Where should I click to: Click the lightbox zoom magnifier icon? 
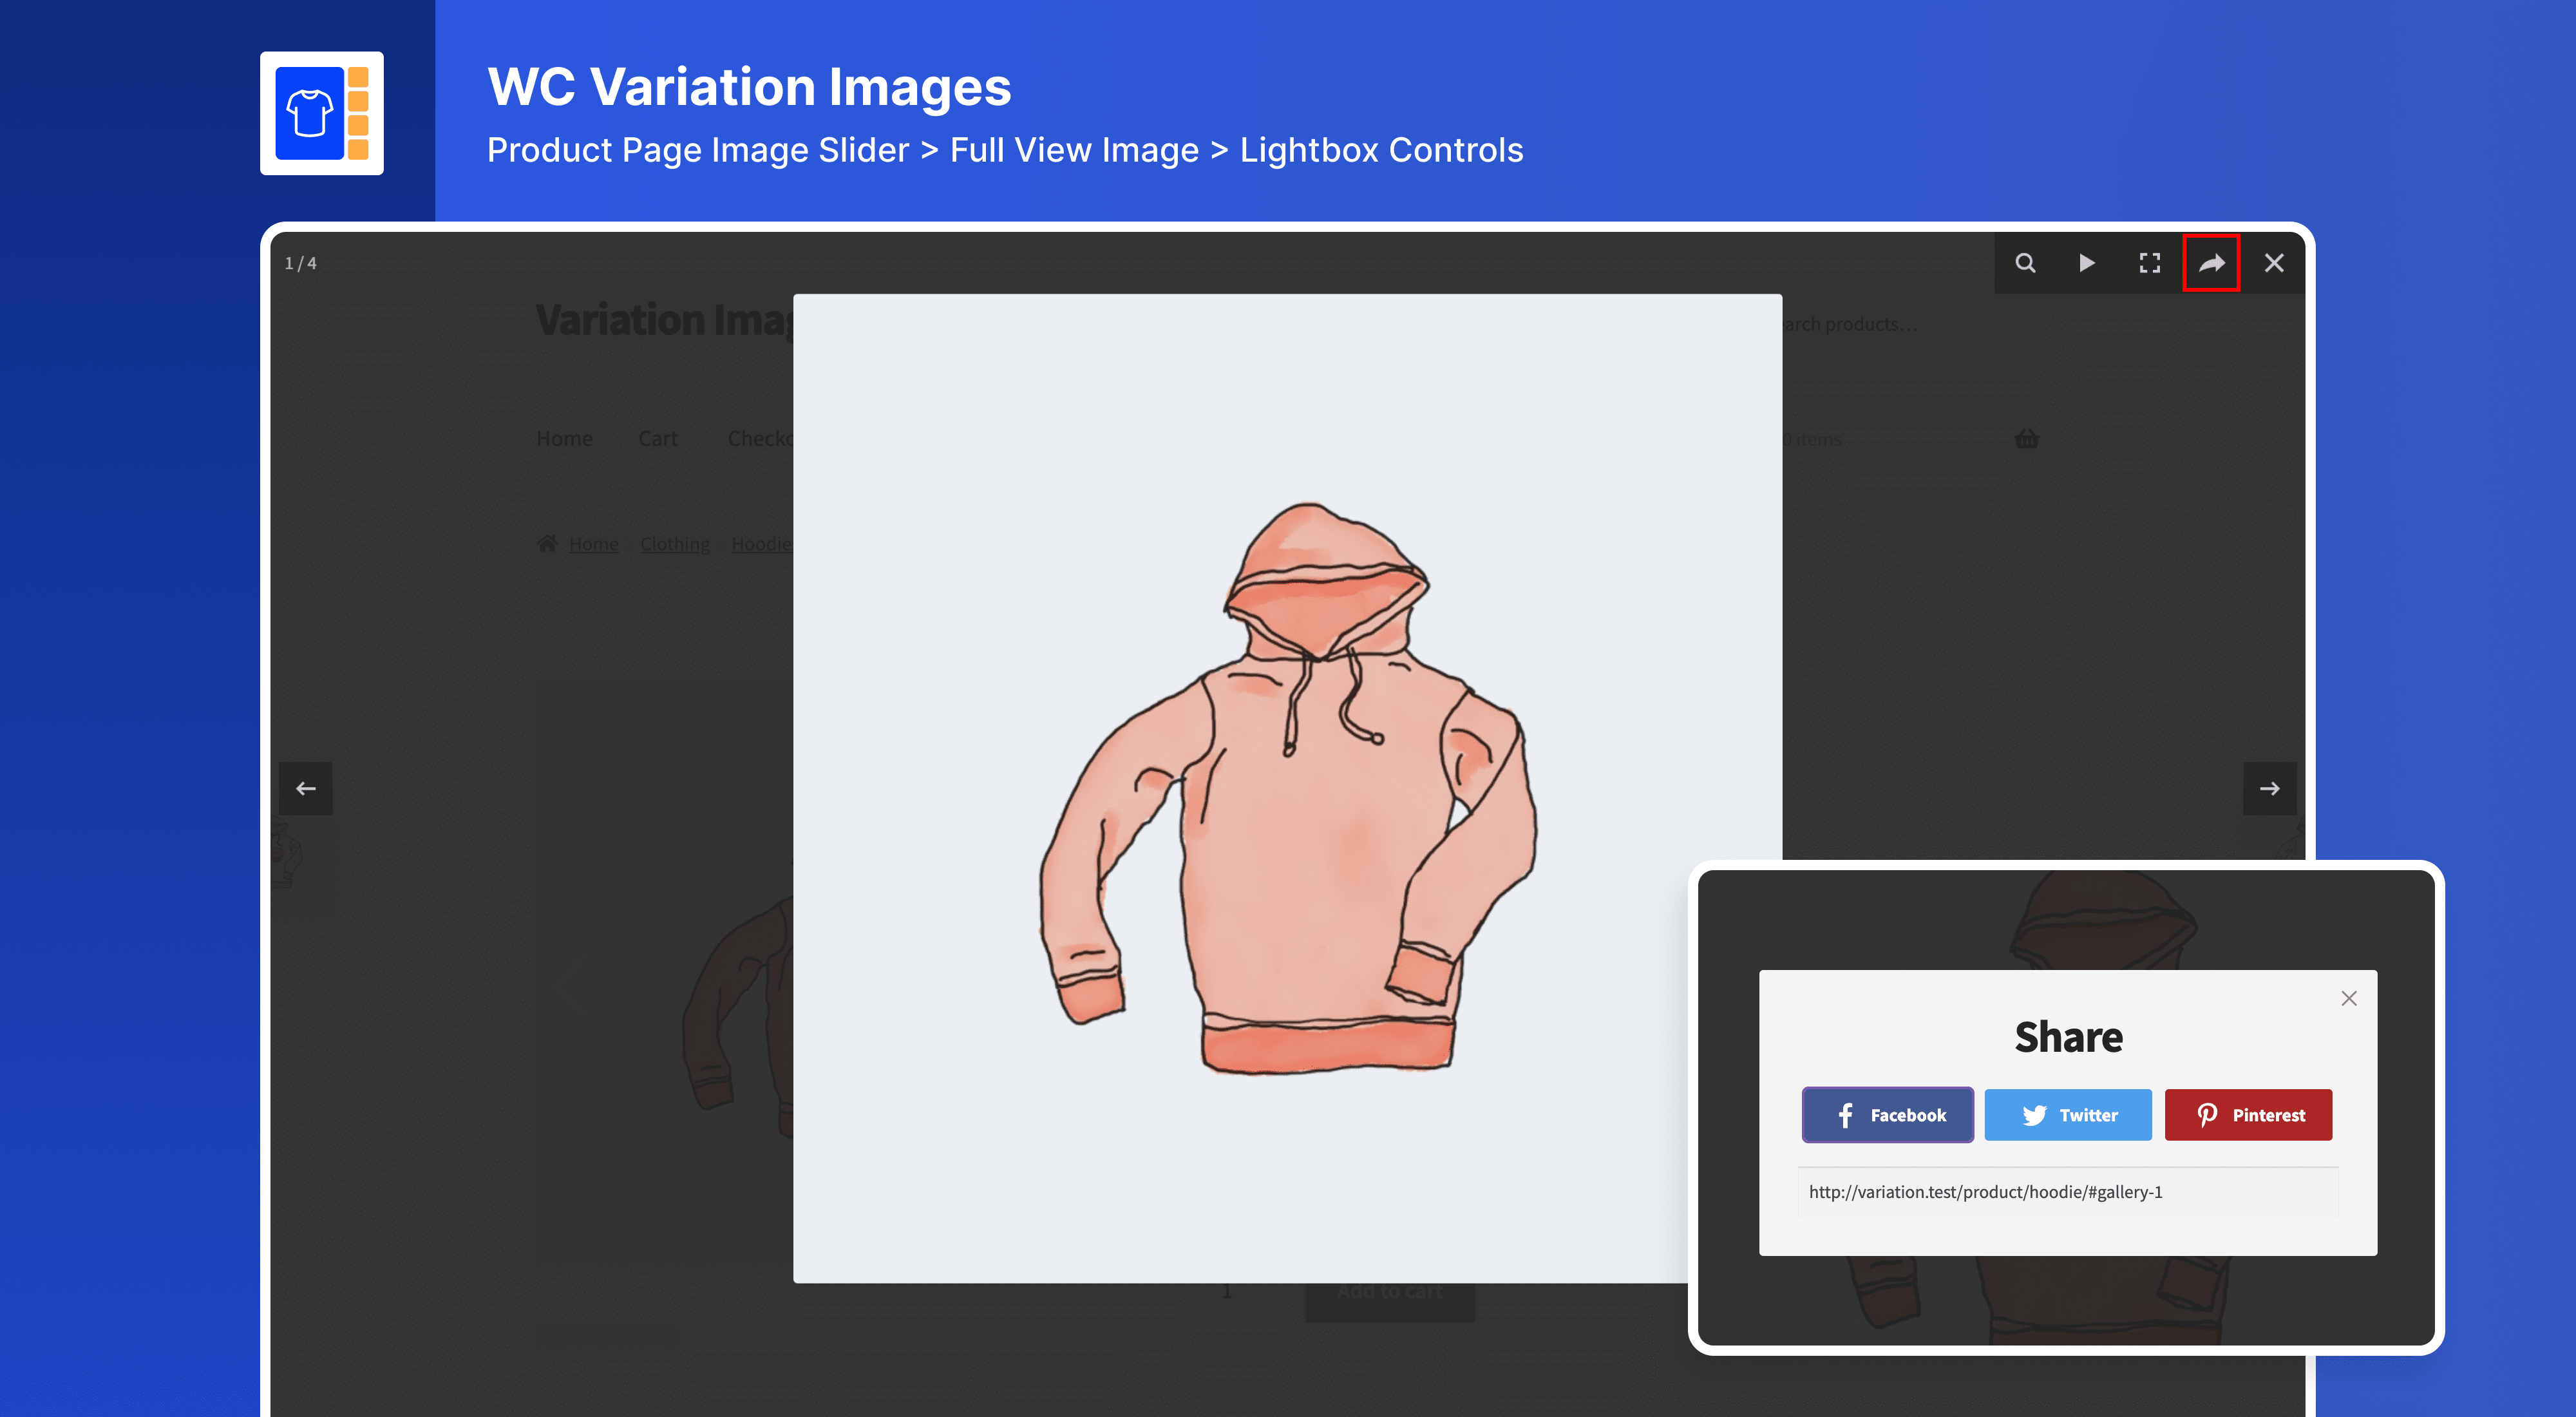2025,263
